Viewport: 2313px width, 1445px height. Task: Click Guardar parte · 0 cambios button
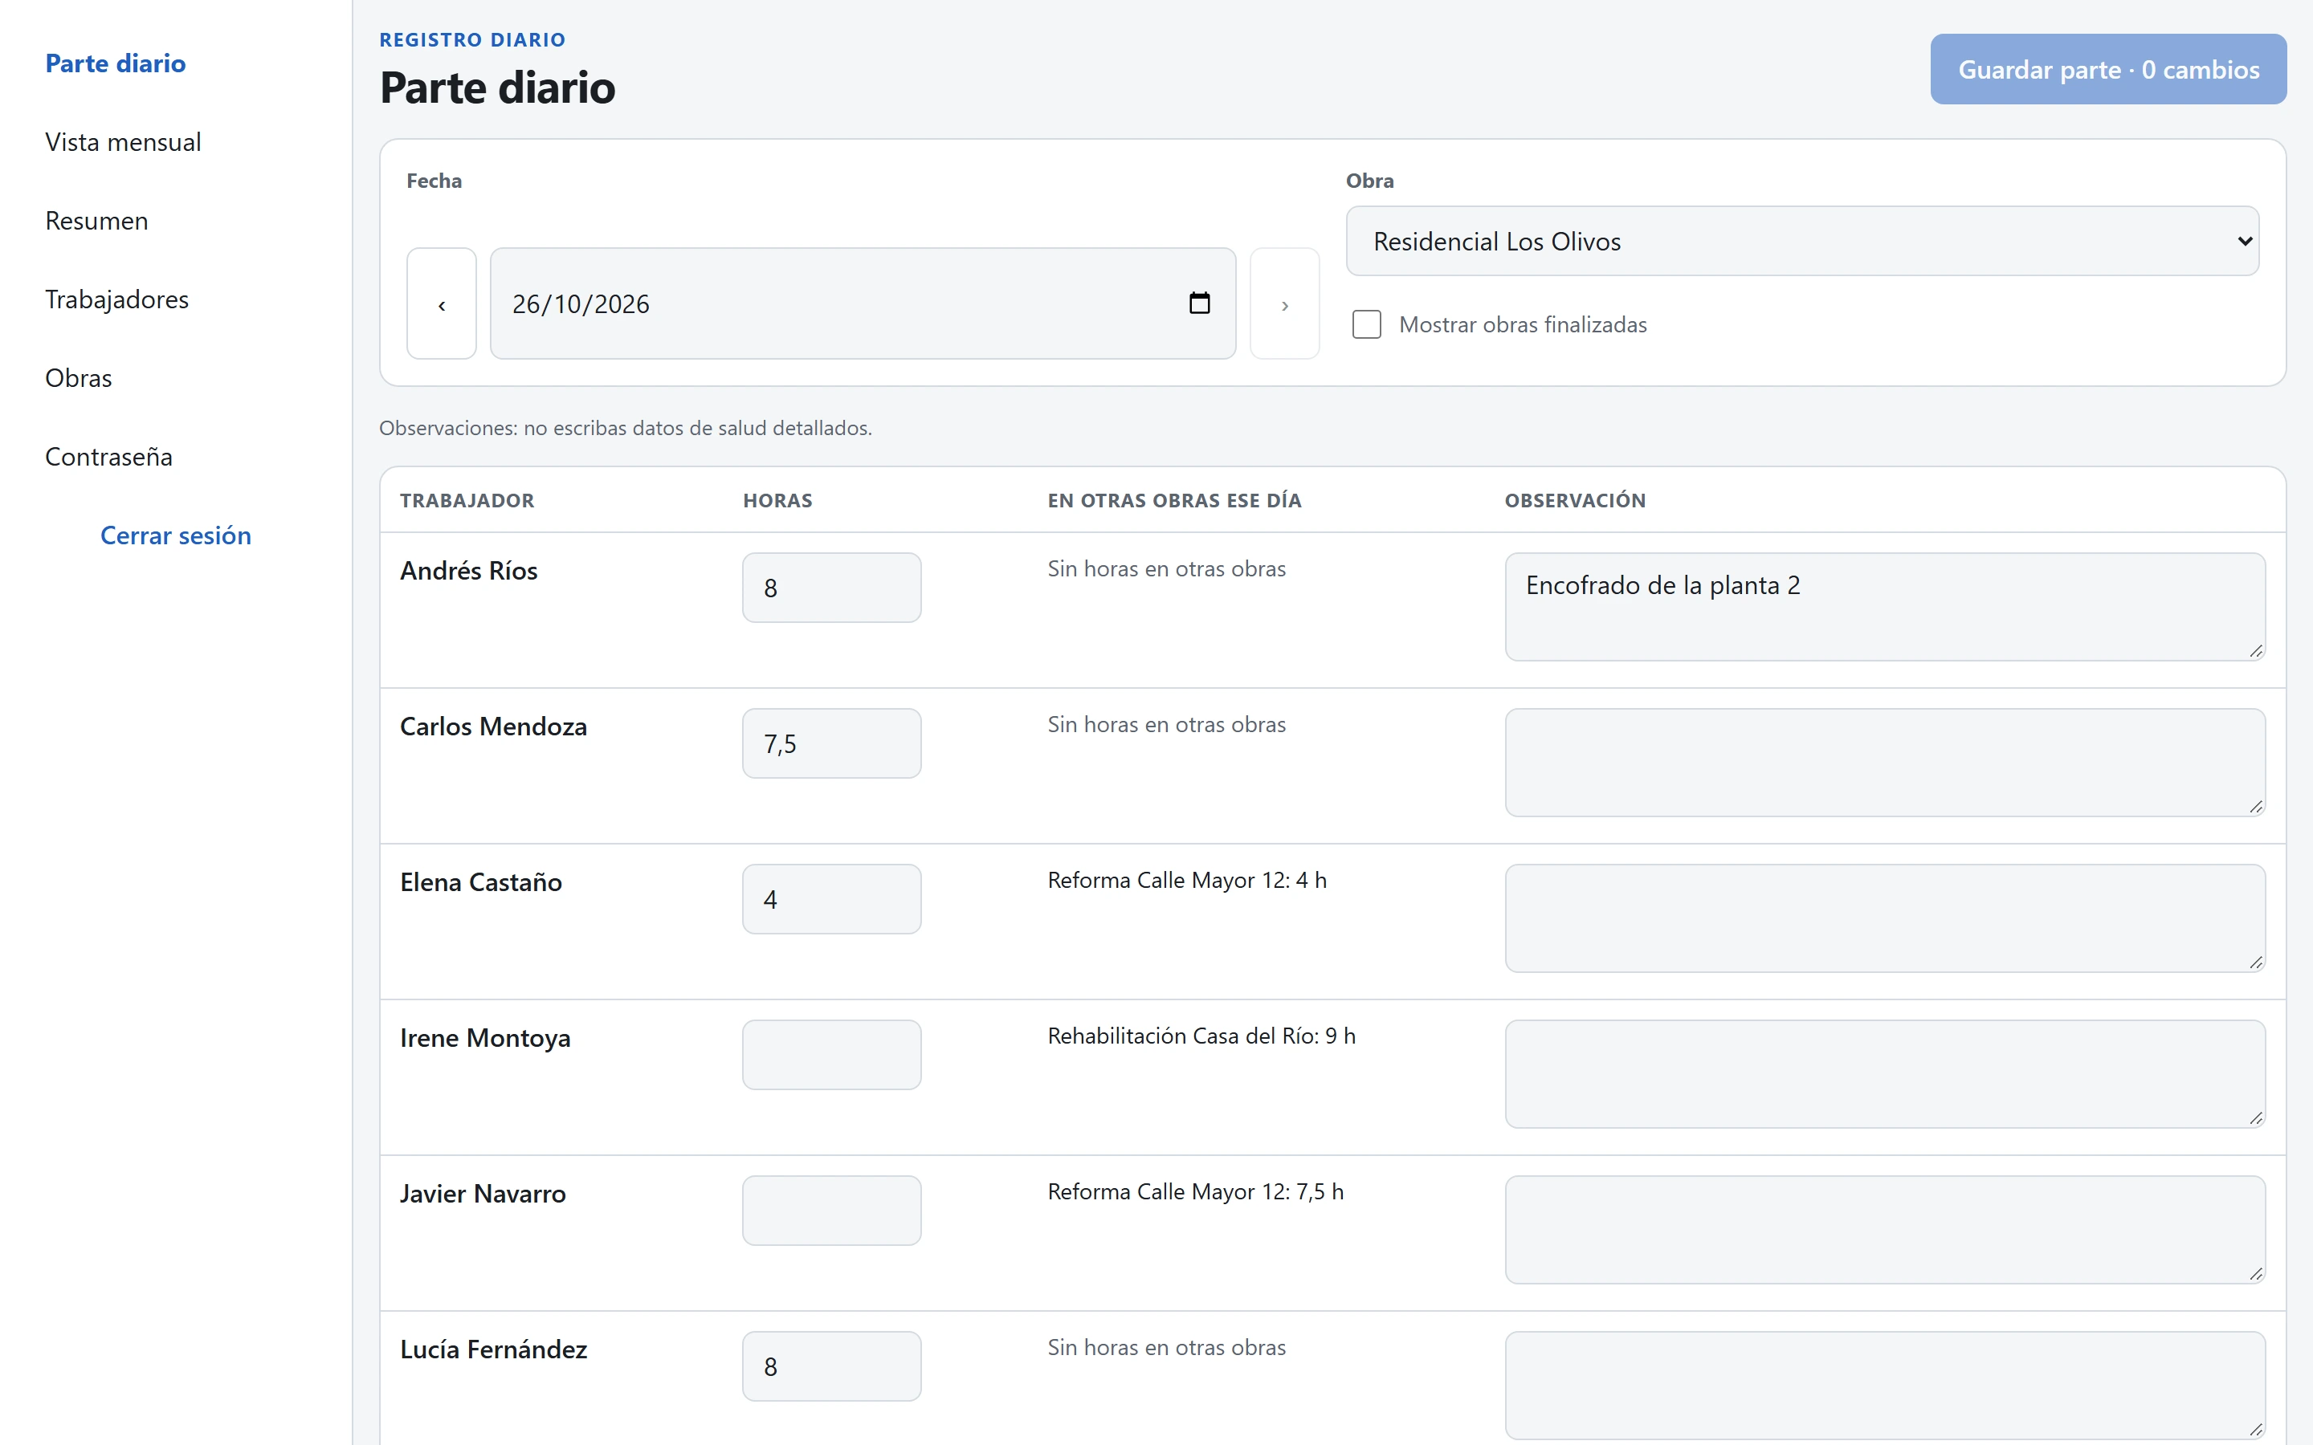(2107, 69)
